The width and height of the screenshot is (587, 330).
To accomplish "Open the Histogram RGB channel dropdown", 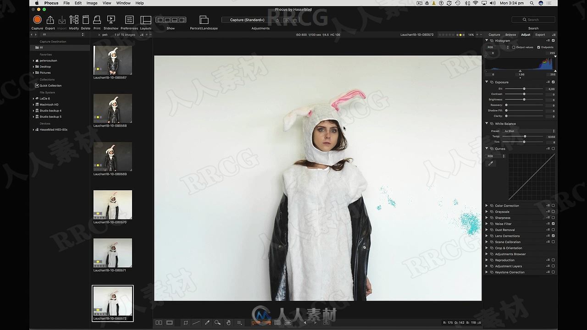I will [x=497, y=47].
